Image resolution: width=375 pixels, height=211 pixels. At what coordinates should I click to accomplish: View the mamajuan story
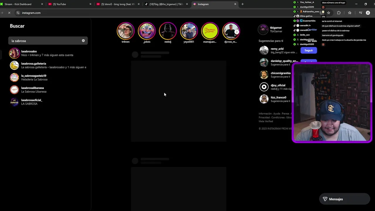[210, 31]
